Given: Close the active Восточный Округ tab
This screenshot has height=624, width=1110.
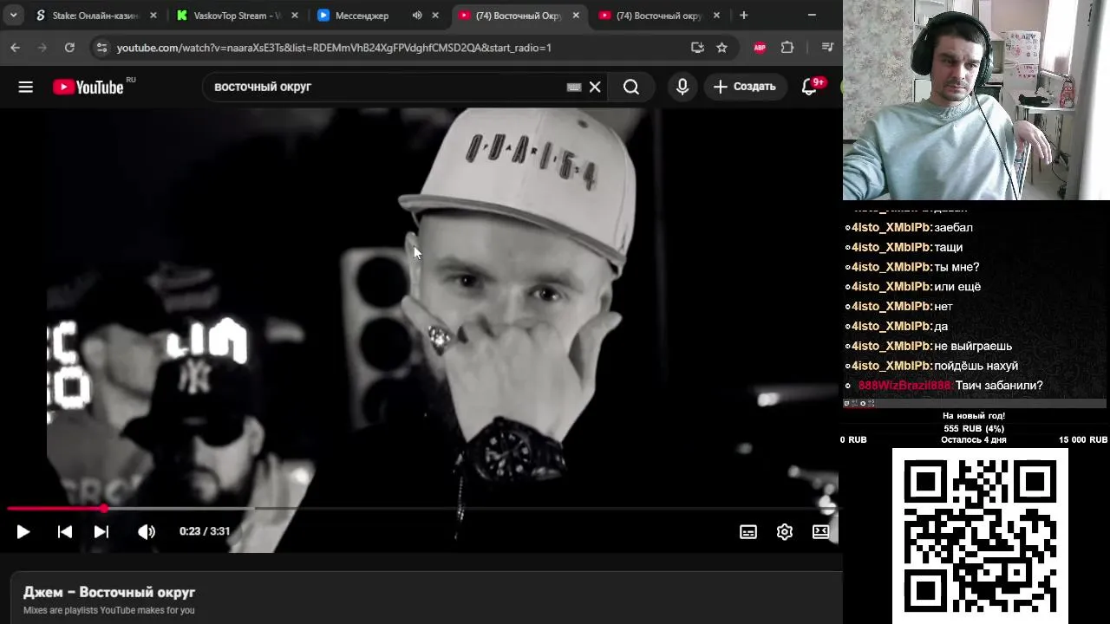Looking at the screenshot, I should [576, 16].
